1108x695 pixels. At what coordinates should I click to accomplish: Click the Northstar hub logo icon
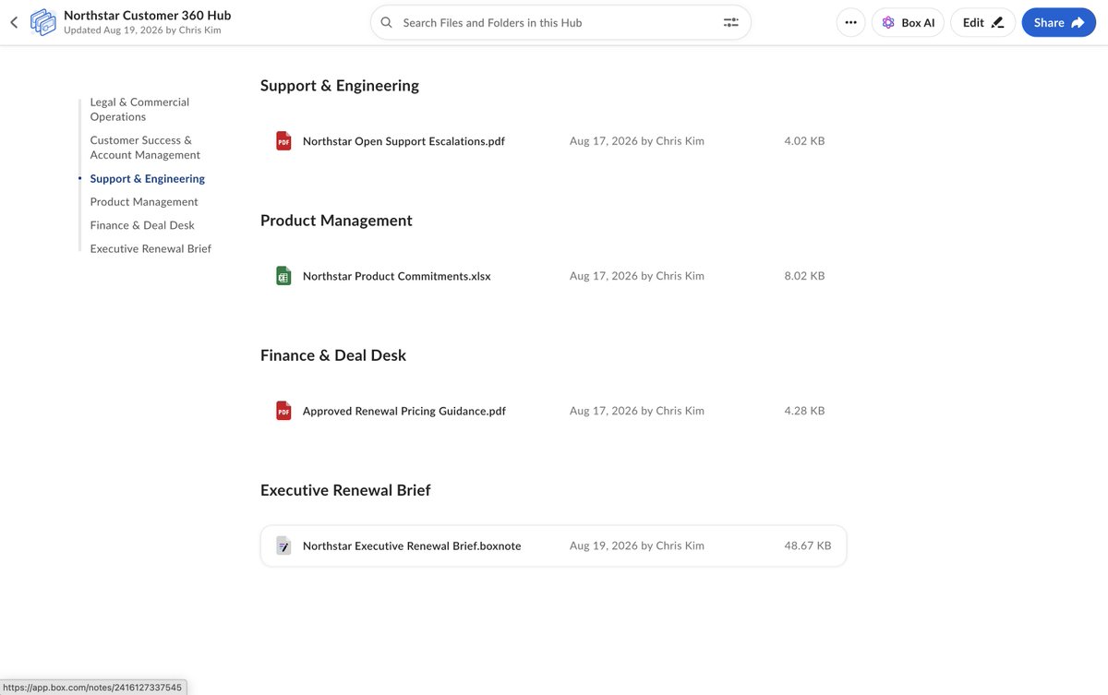tap(43, 22)
